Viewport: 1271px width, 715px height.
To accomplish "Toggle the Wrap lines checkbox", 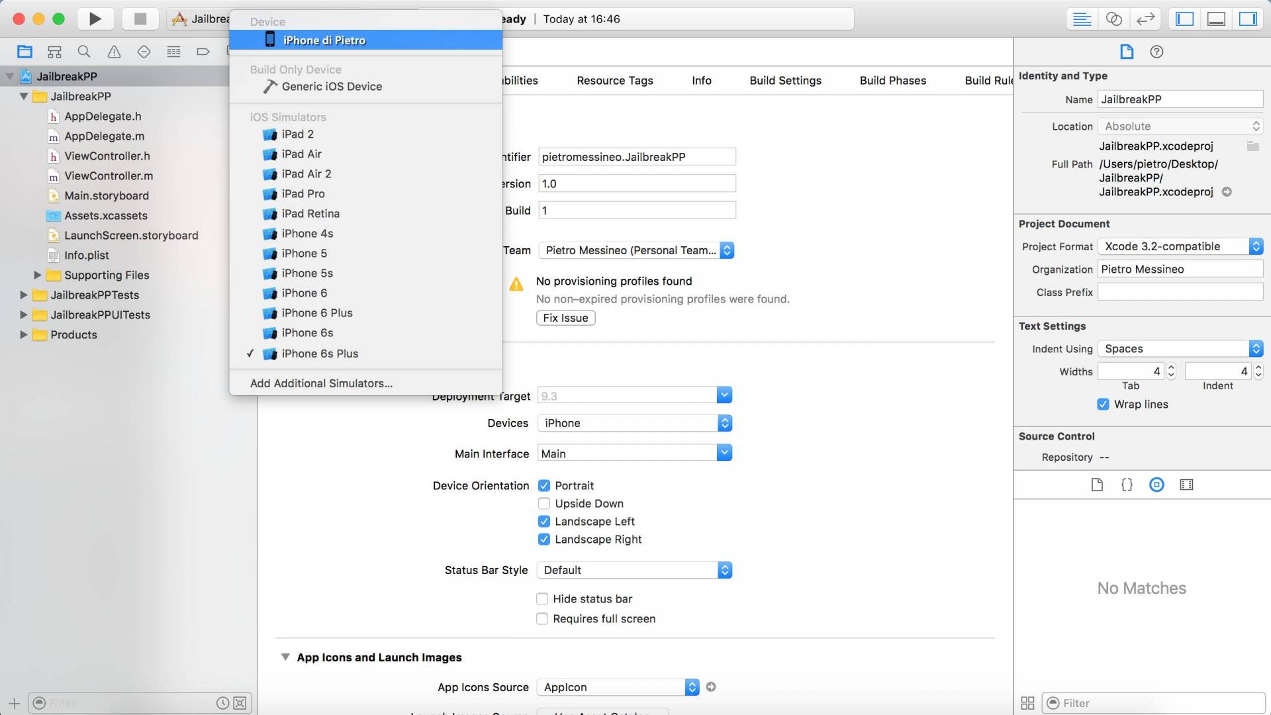I will pos(1103,405).
